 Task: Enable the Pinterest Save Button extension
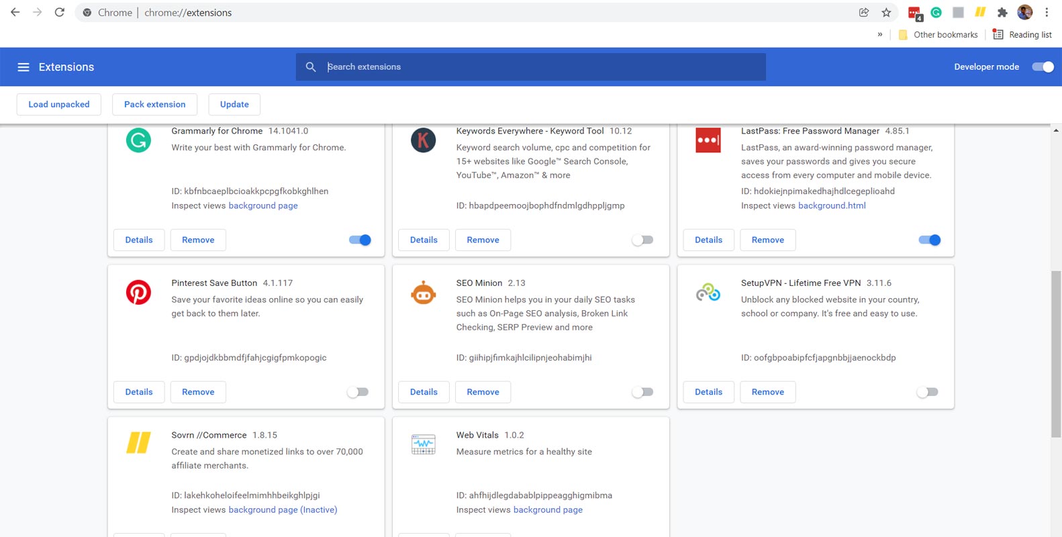[x=358, y=392]
